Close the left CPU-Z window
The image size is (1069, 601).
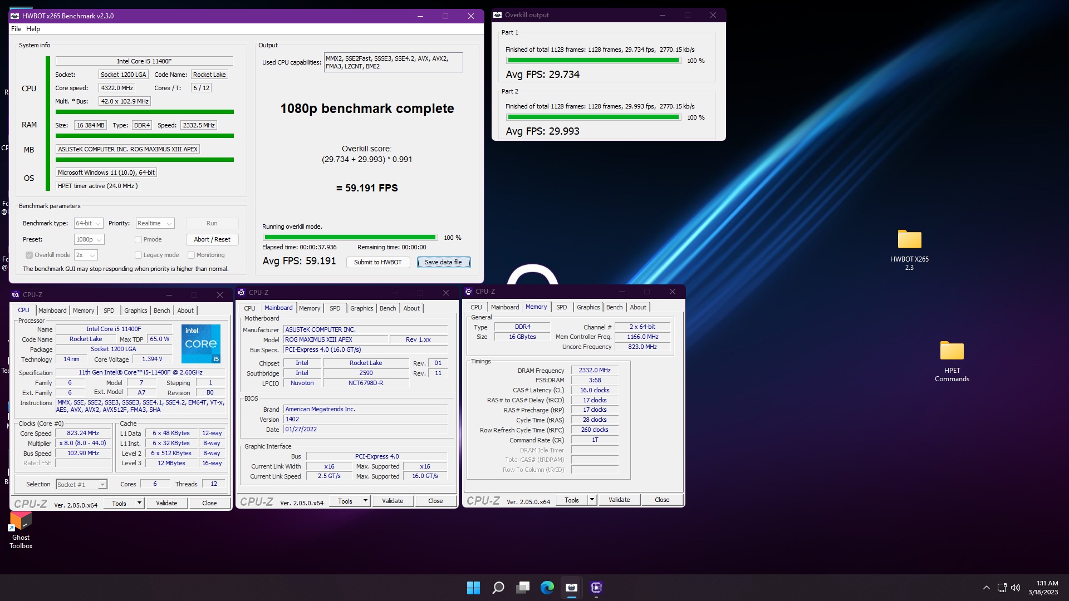(x=220, y=295)
